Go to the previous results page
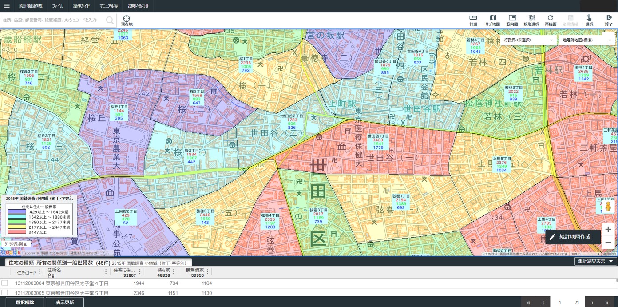 (x=543, y=303)
